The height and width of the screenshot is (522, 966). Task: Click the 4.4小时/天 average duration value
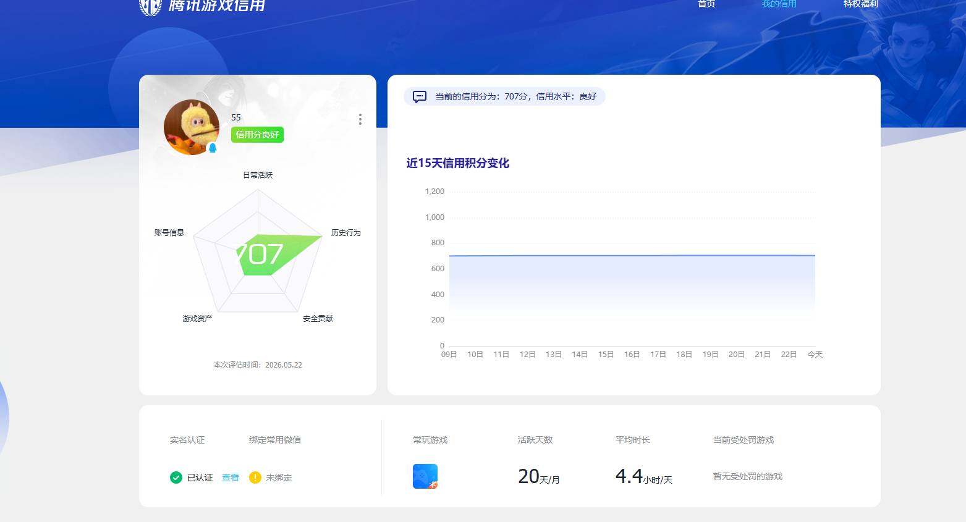point(644,476)
